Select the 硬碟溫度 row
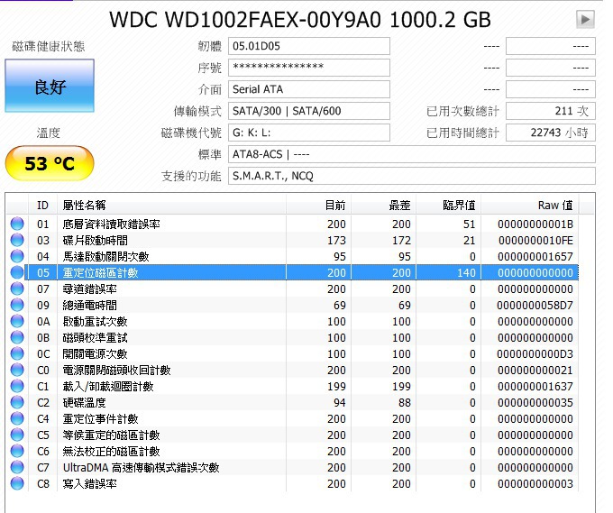This screenshot has height=513, width=613. (292, 402)
